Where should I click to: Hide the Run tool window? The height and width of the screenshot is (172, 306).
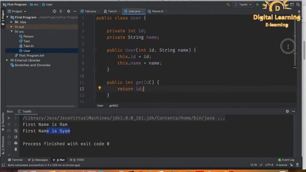point(294,111)
